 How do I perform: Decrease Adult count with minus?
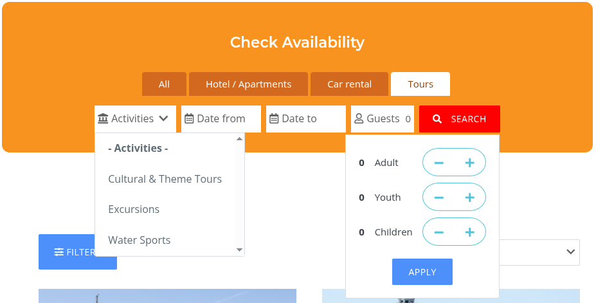438,163
